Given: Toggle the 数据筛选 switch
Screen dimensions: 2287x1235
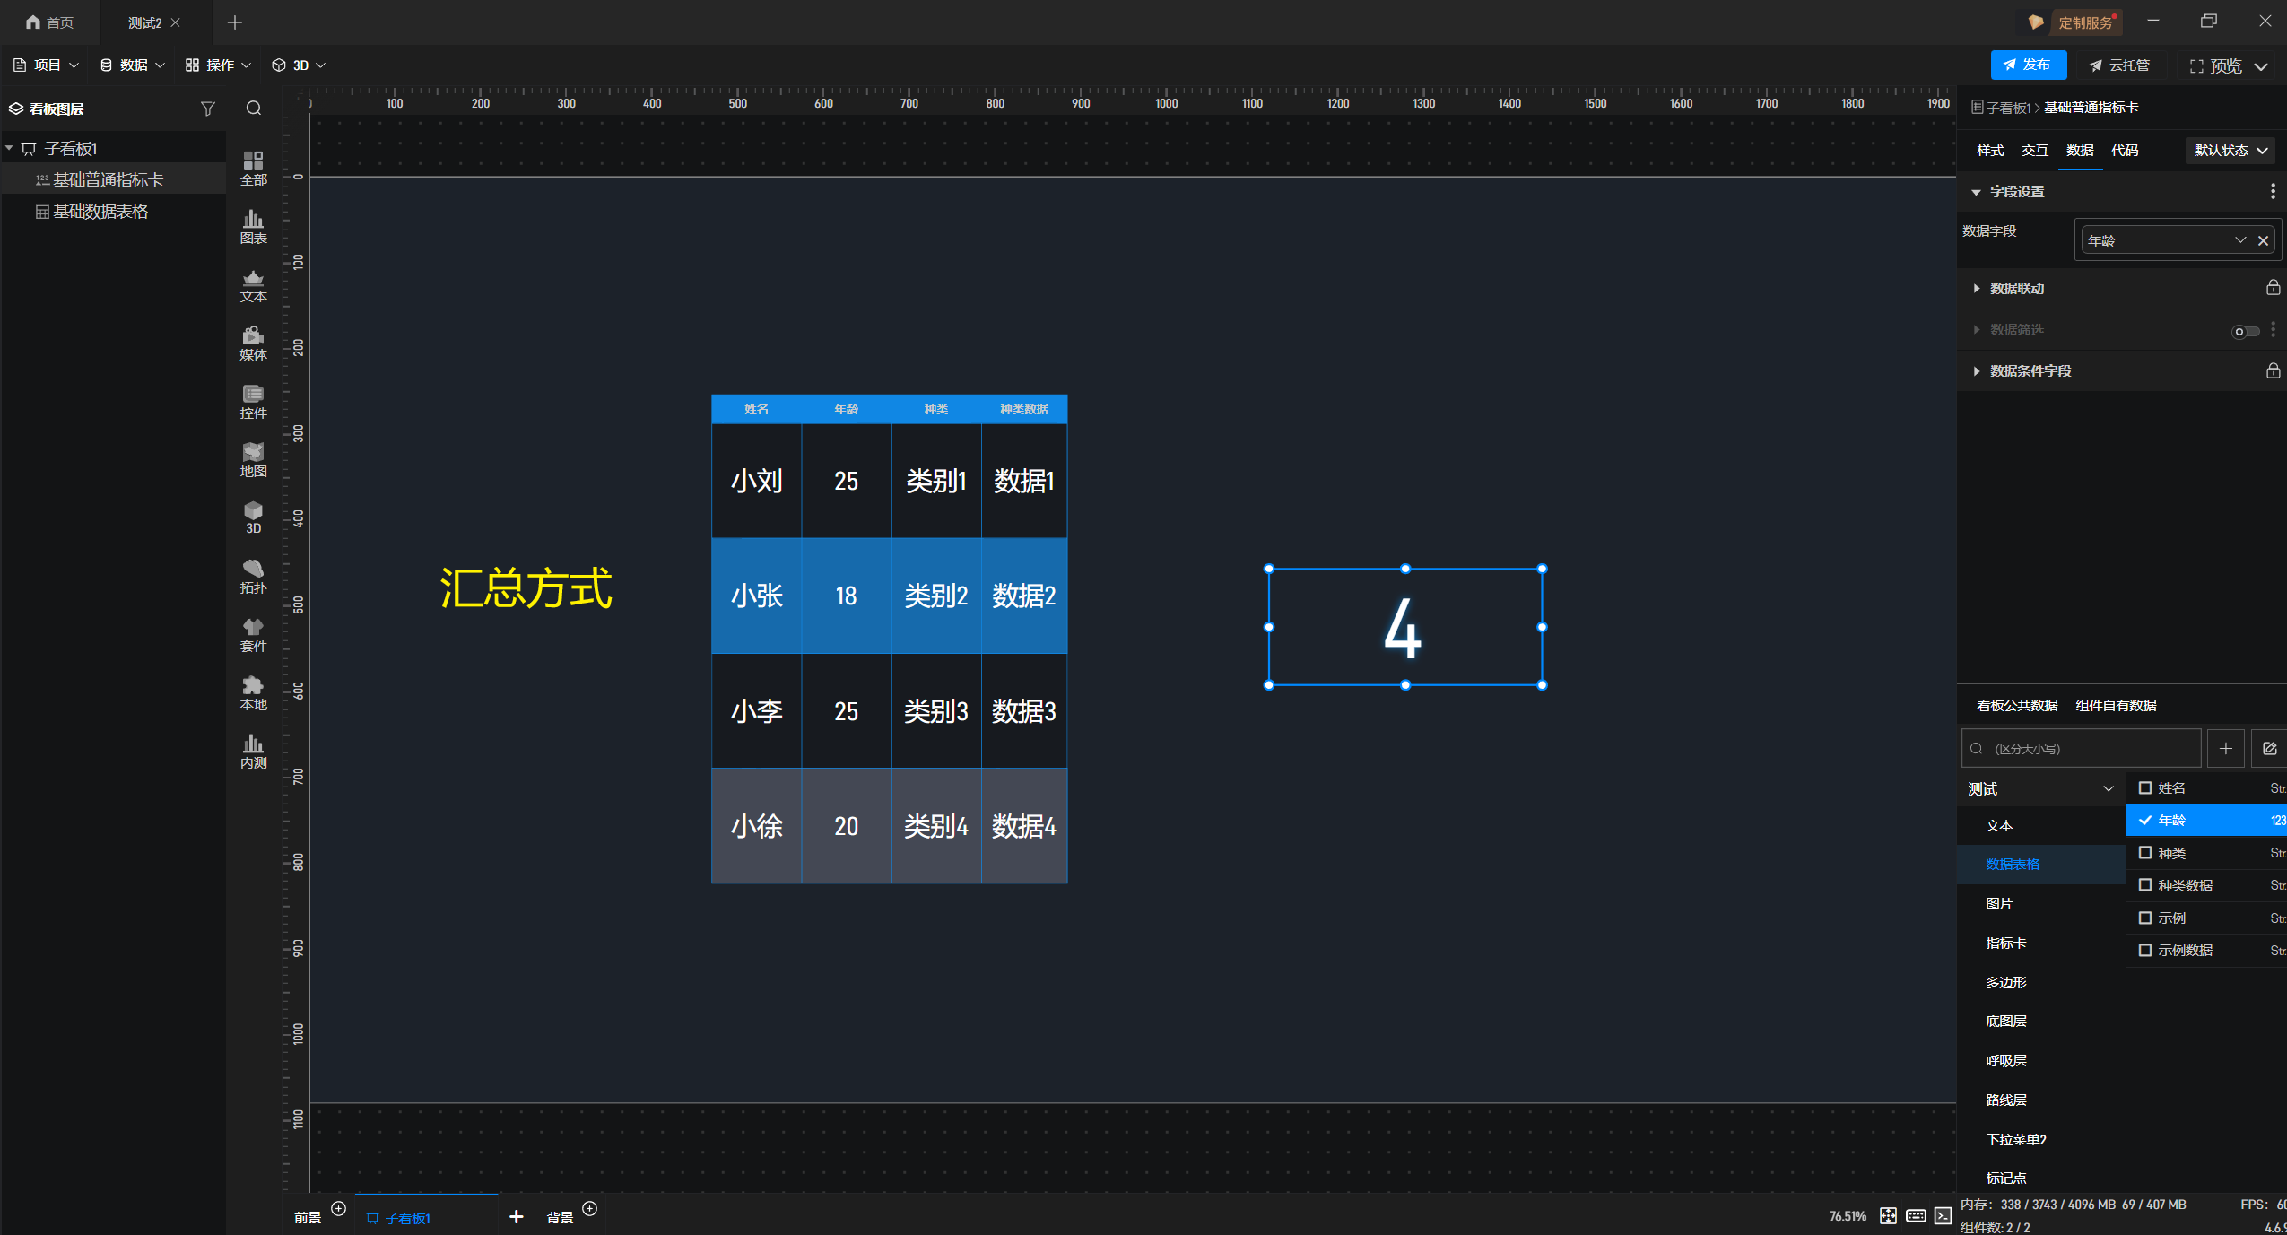Looking at the screenshot, I should (x=2245, y=331).
